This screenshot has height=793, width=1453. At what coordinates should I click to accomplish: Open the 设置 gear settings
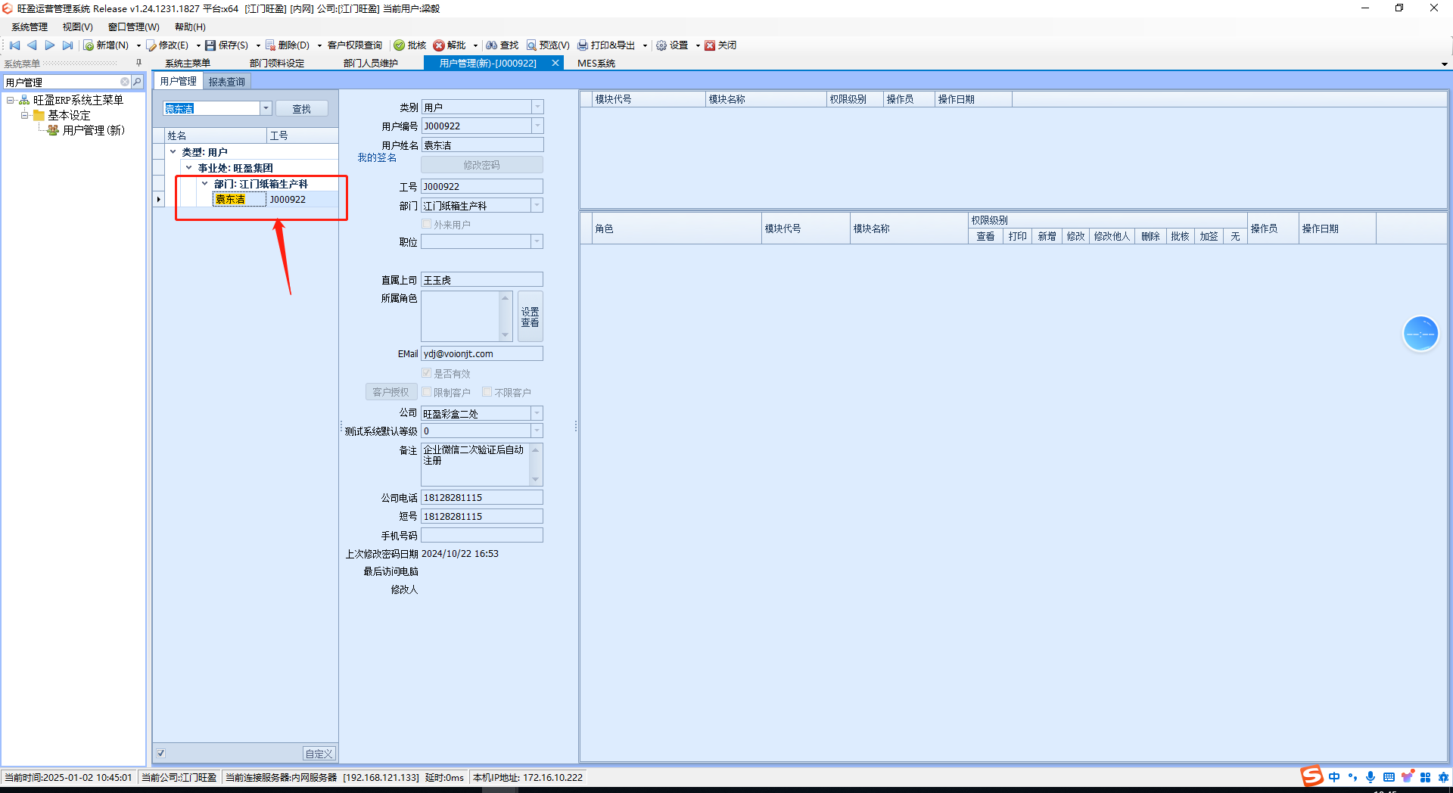click(672, 45)
